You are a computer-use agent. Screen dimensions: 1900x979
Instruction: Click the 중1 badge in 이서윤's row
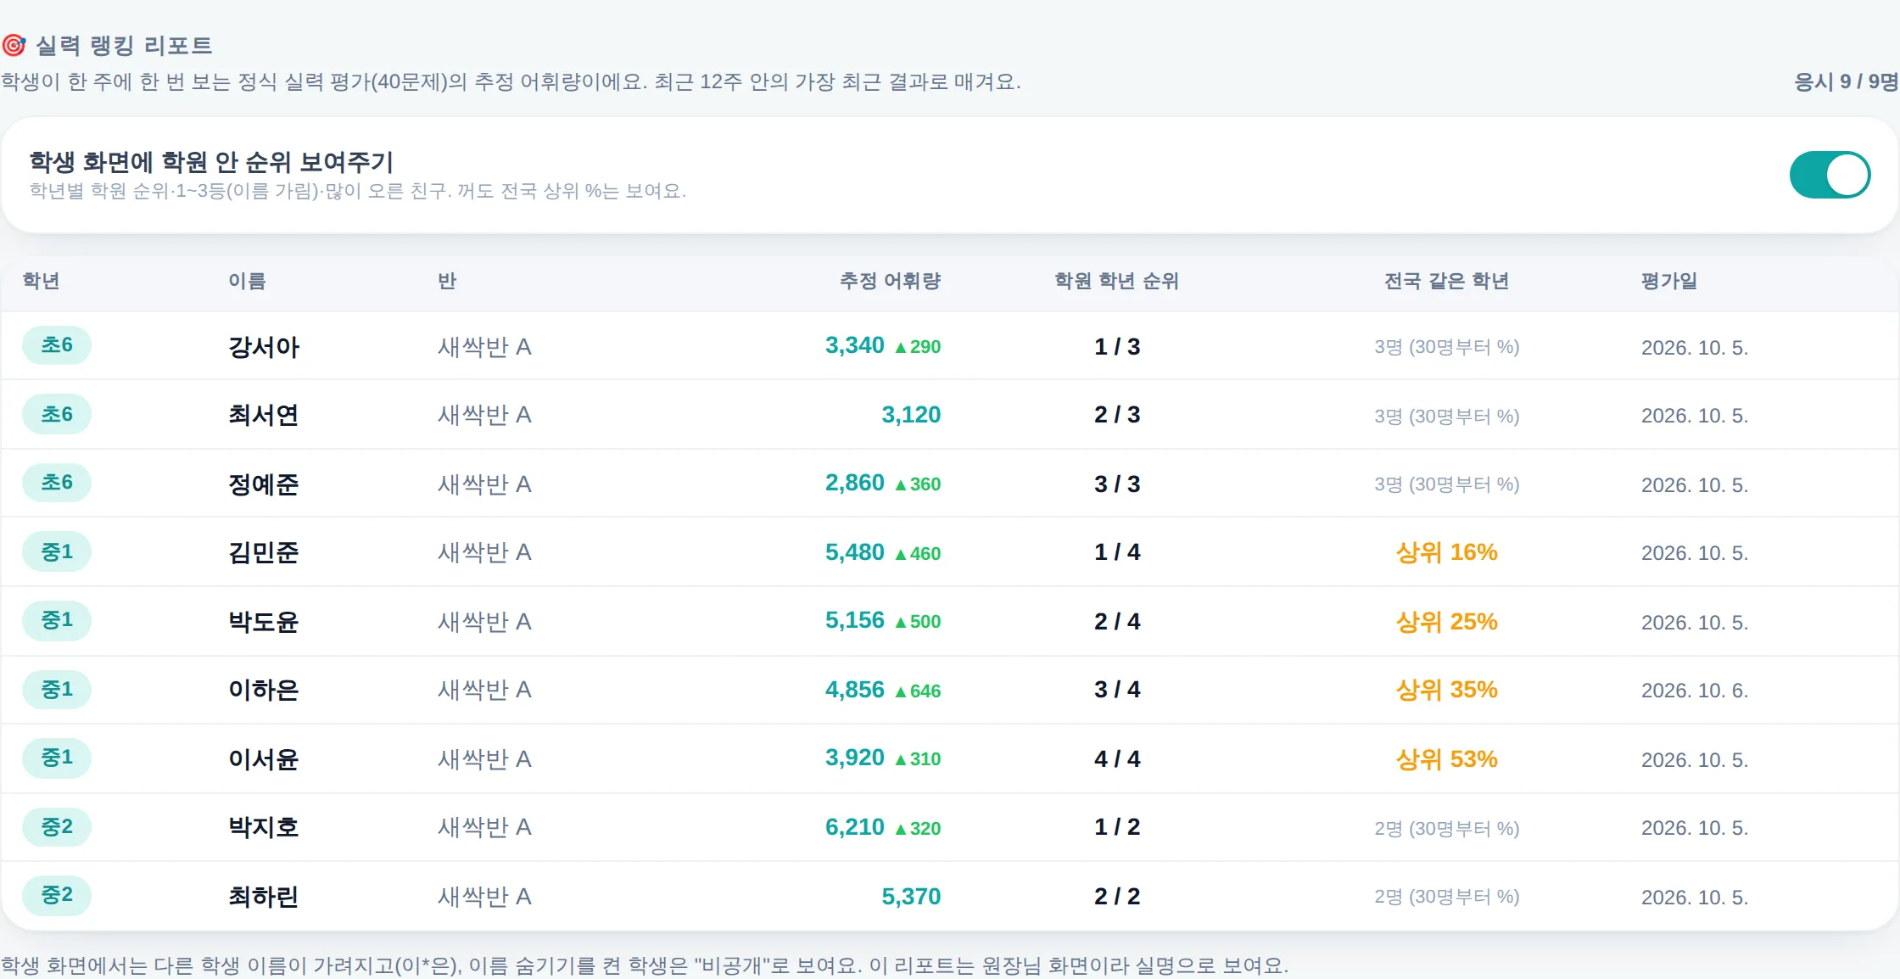tap(57, 758)
